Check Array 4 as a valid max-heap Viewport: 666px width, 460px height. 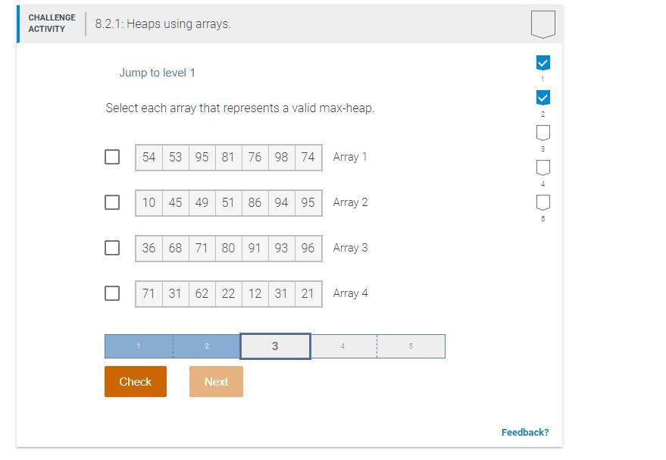(112, 293)
